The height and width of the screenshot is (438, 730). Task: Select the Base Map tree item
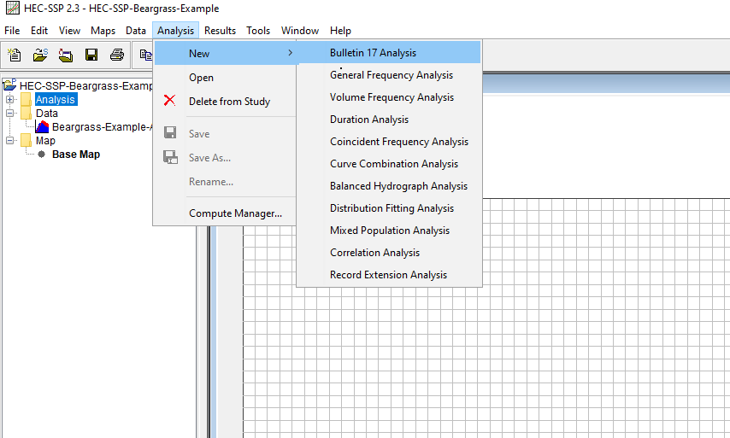(x=76, y=155)
